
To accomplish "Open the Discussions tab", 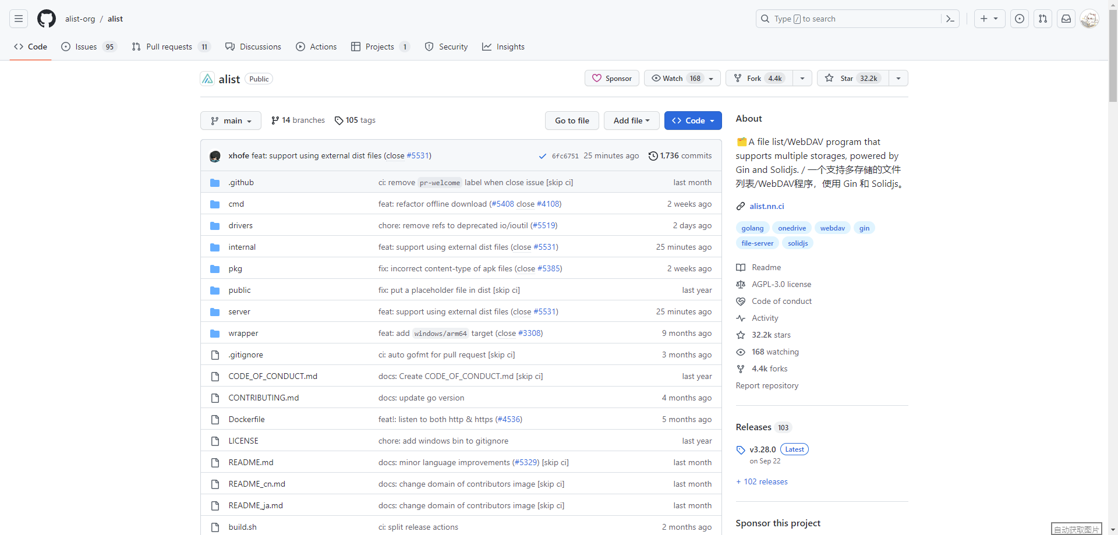I will pyautogui.click(x=253, y=47).
